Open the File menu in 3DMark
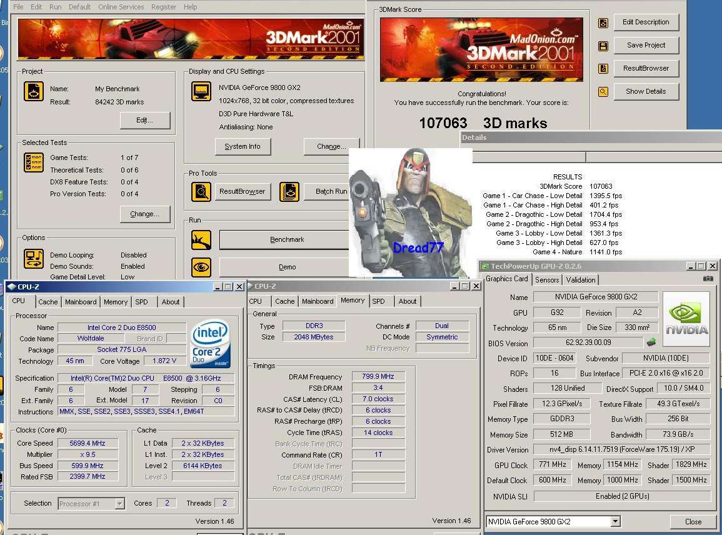722x535 pixels. (18, 7)
